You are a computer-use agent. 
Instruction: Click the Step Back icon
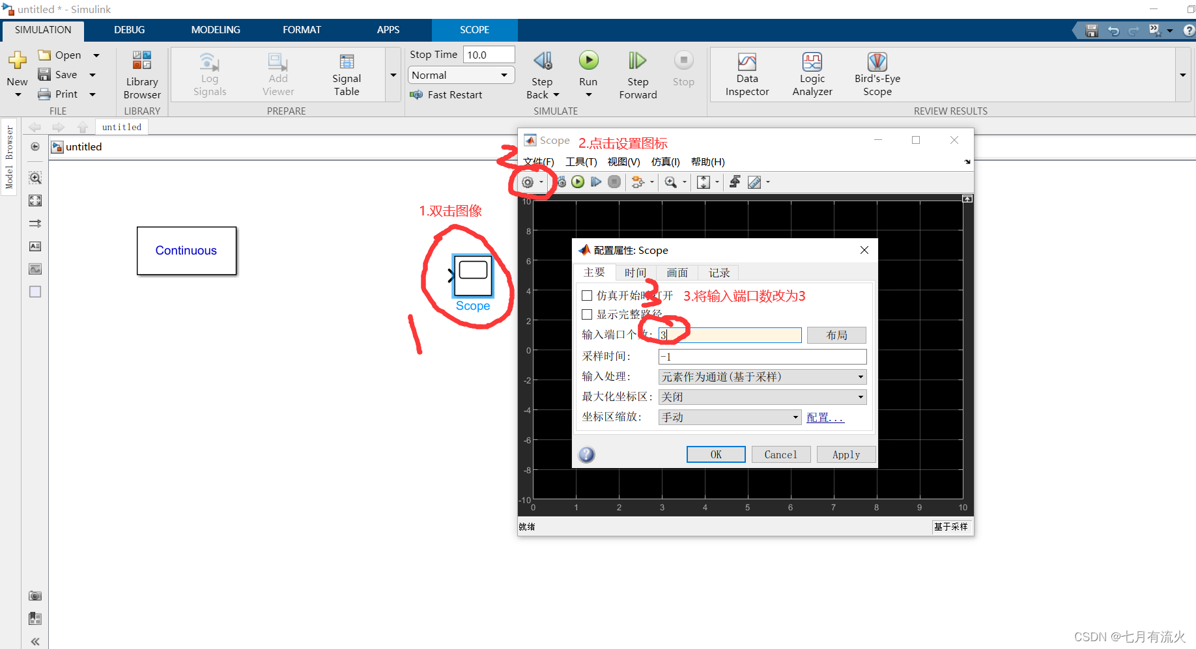coord(543,61)
